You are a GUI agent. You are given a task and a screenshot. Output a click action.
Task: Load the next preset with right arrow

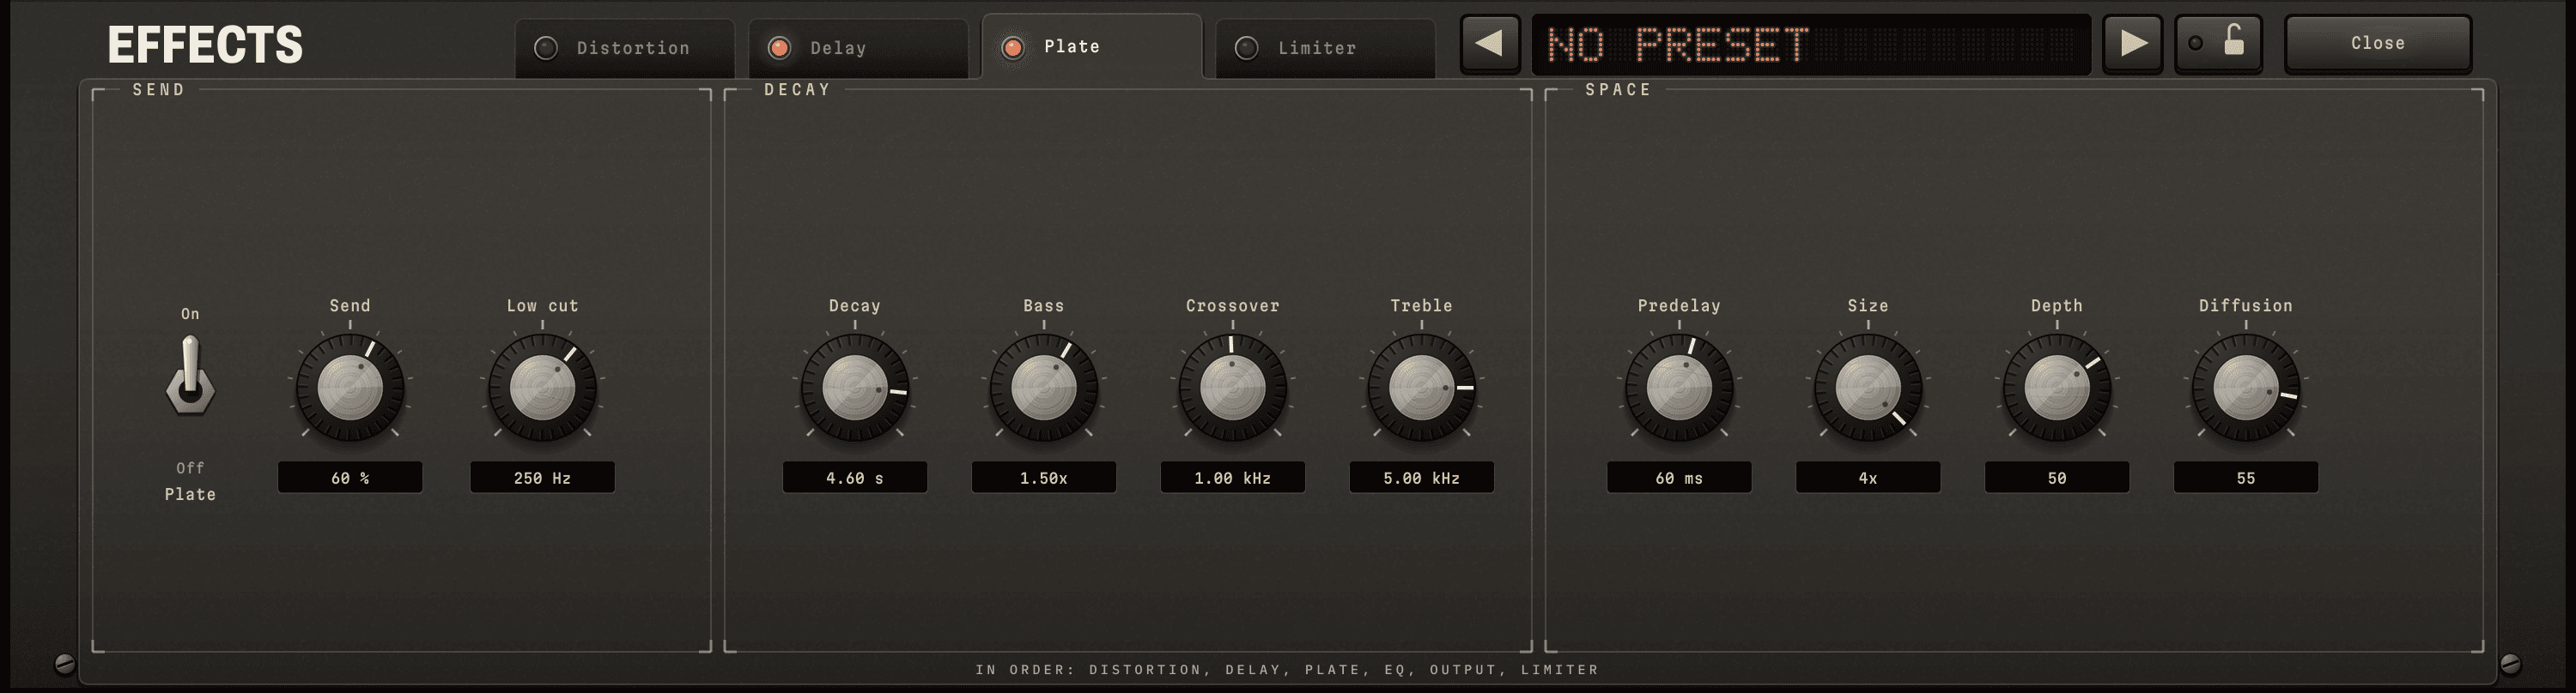point(2132,44)
